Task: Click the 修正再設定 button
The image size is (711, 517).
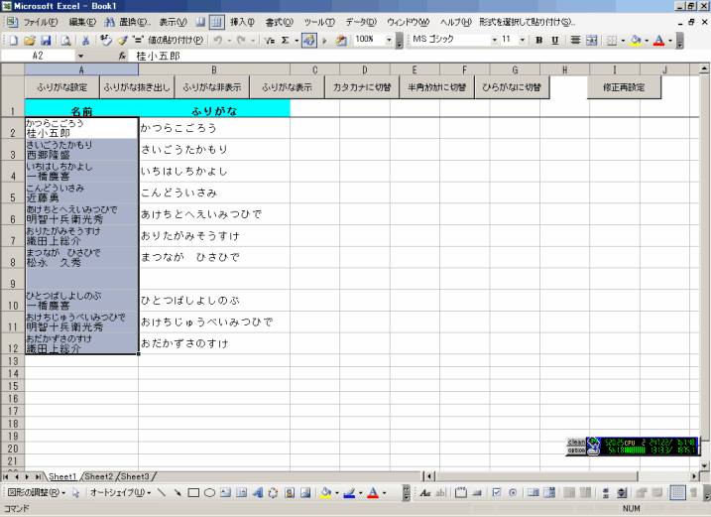Action: 624,87
